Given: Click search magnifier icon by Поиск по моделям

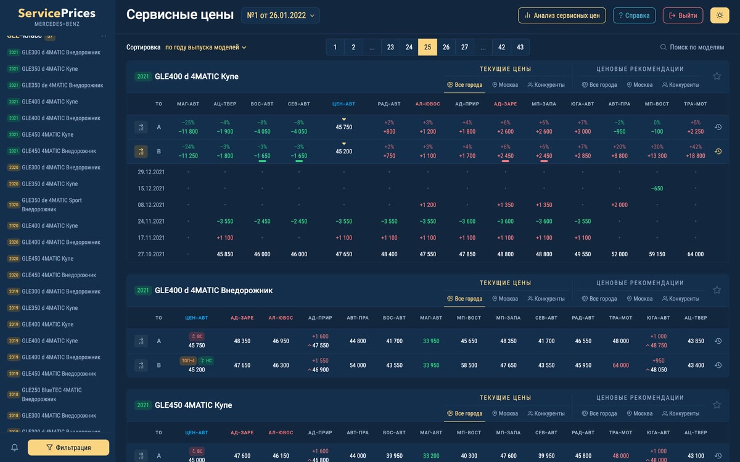Looking at the screenshot, I should point(664,47).
